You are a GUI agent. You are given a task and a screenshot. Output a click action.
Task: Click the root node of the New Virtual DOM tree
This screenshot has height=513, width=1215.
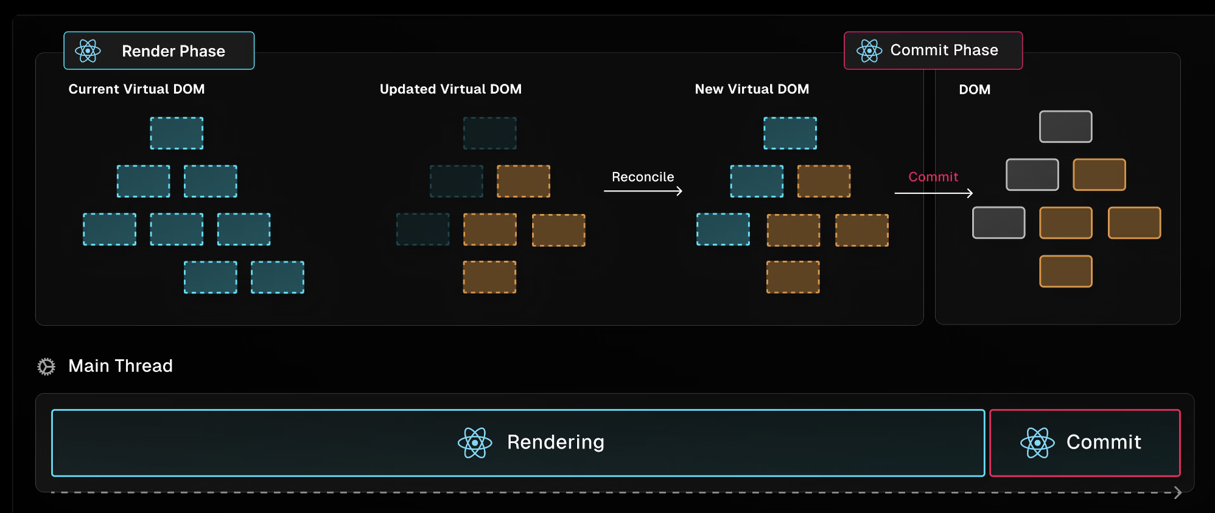[790, 133]
